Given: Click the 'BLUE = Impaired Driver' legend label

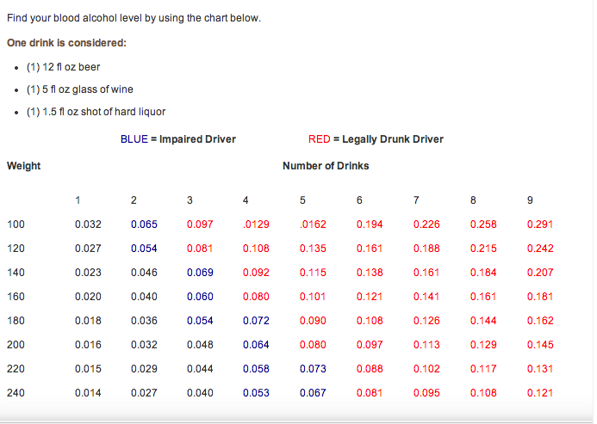Looking at the screenshot, I should [x=177, y=139].
